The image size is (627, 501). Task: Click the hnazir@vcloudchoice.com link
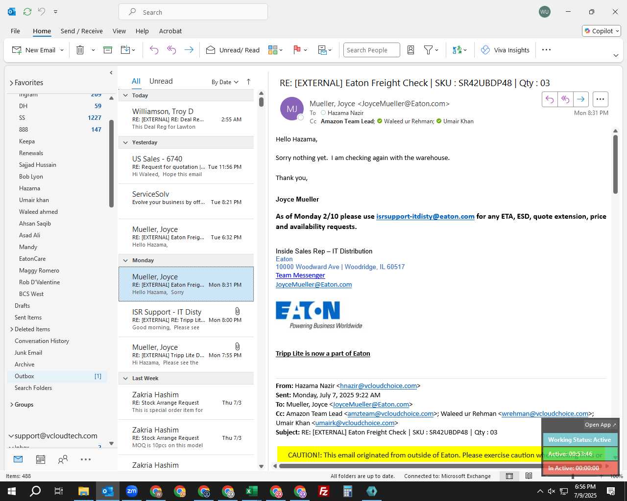tap(379, 386)
